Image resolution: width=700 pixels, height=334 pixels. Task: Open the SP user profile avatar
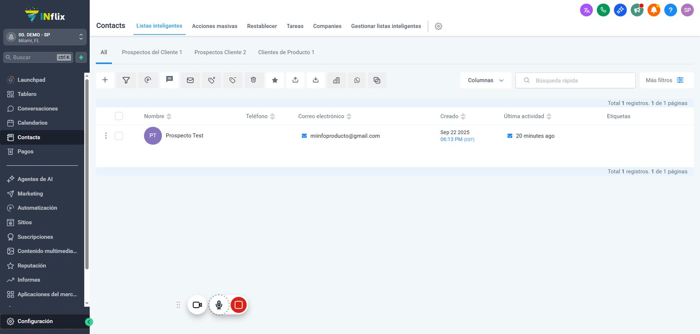[x=687, y=10]
